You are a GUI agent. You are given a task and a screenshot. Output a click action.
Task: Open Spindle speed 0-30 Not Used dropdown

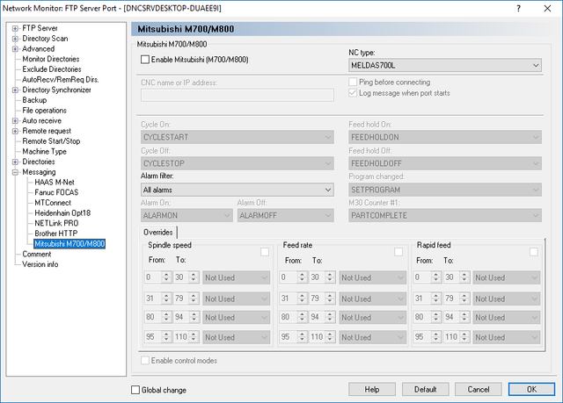tap(237, 277)
